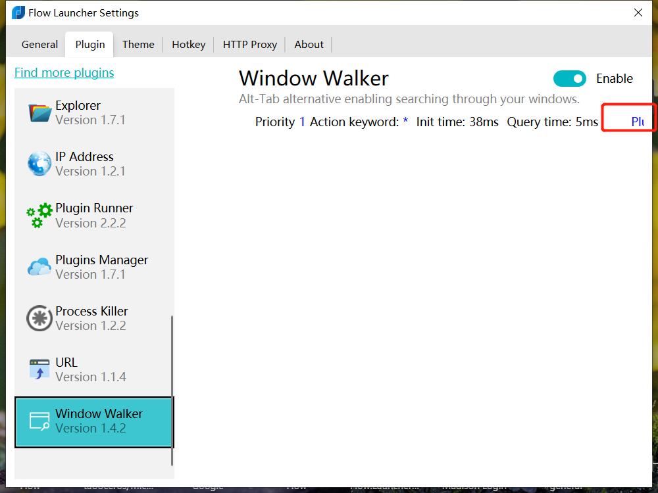The height and width of the screenshot is (493, 658).
Task: Select the Plugin tab
Action: click(x=89, y=45)
